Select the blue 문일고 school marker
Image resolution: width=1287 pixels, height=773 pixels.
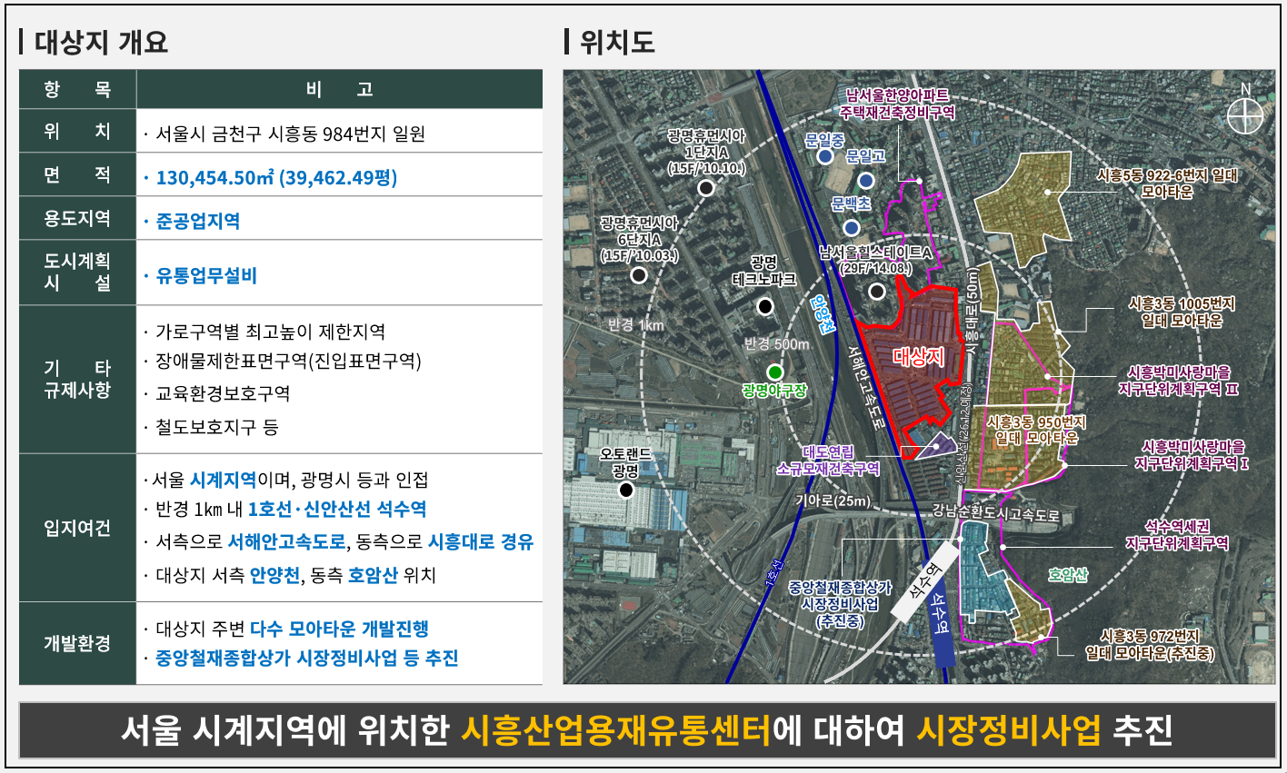coord(865,180)
